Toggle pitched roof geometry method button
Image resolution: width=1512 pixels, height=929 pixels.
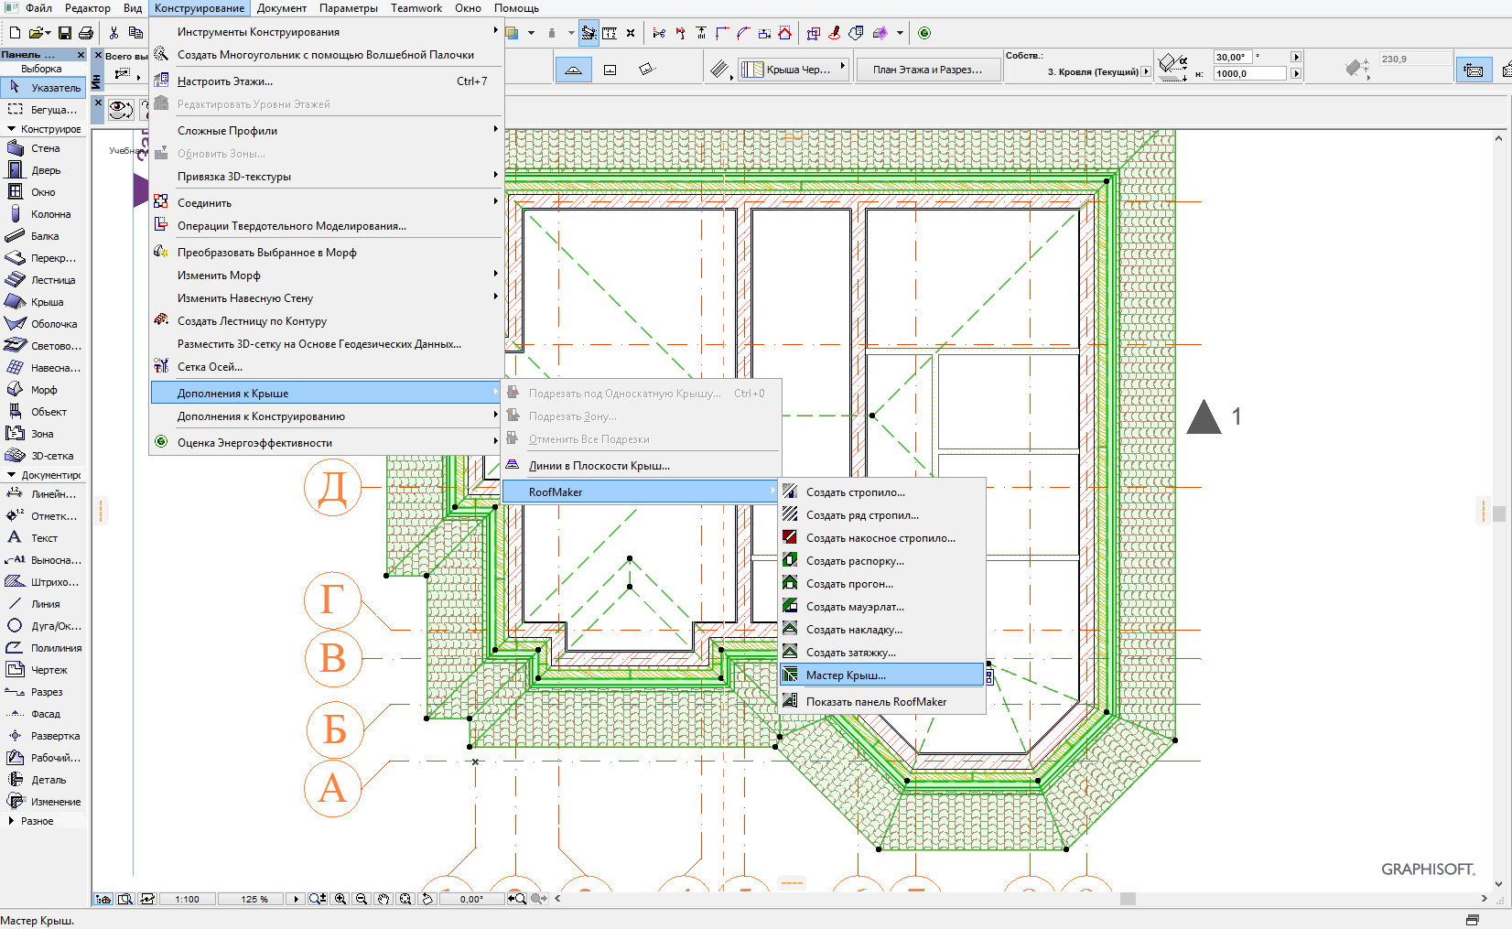pyautogui.click(x=574, y=70)
